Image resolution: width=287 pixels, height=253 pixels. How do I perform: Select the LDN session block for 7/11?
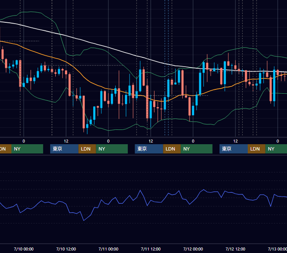coord(172,149)
